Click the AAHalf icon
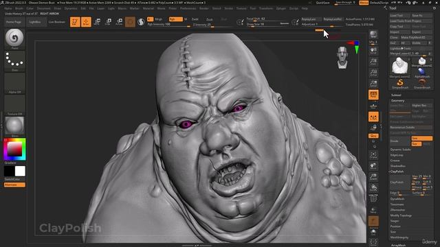Viewport: 440px width, 247px height. 373,84
